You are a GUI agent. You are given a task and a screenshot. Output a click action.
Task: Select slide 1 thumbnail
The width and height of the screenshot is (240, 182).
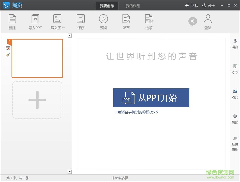click(37, 58)
